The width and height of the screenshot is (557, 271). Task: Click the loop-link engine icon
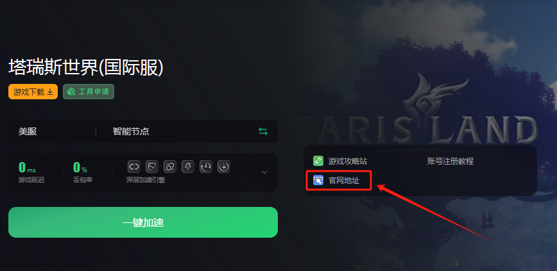[134, 167]
